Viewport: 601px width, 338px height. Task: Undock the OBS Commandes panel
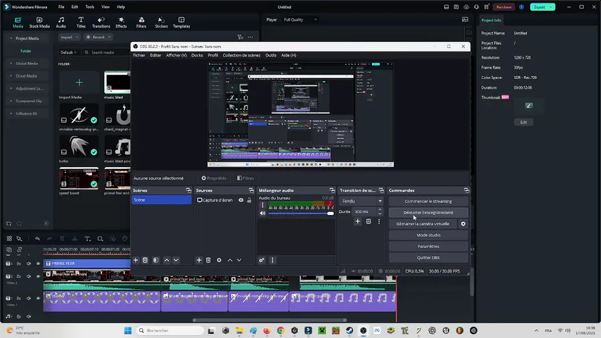tap(467, 190)
